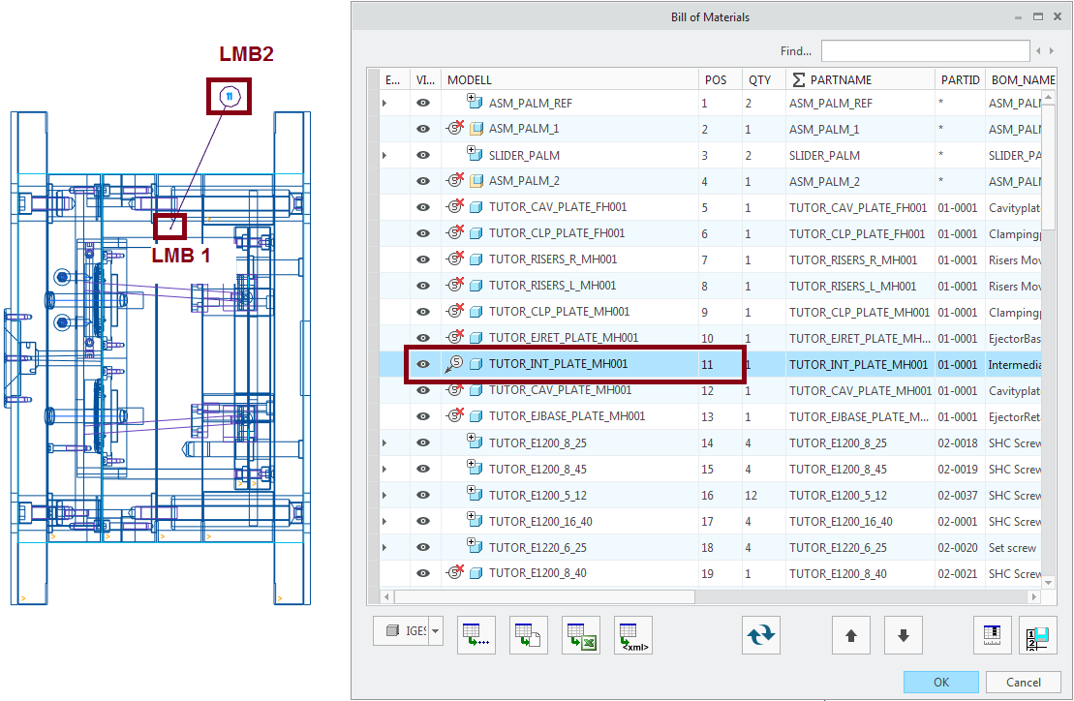This screenshot has height=701, width=1074.
Task: Click balloon 11 in the drawing view
Action: (x=230, y=97)
